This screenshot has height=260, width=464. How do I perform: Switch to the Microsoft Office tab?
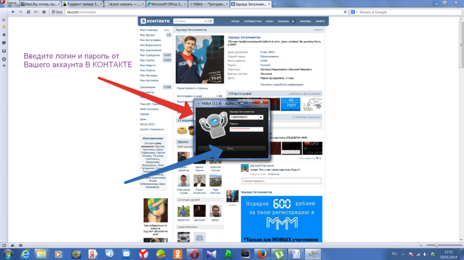click(166, 4)
